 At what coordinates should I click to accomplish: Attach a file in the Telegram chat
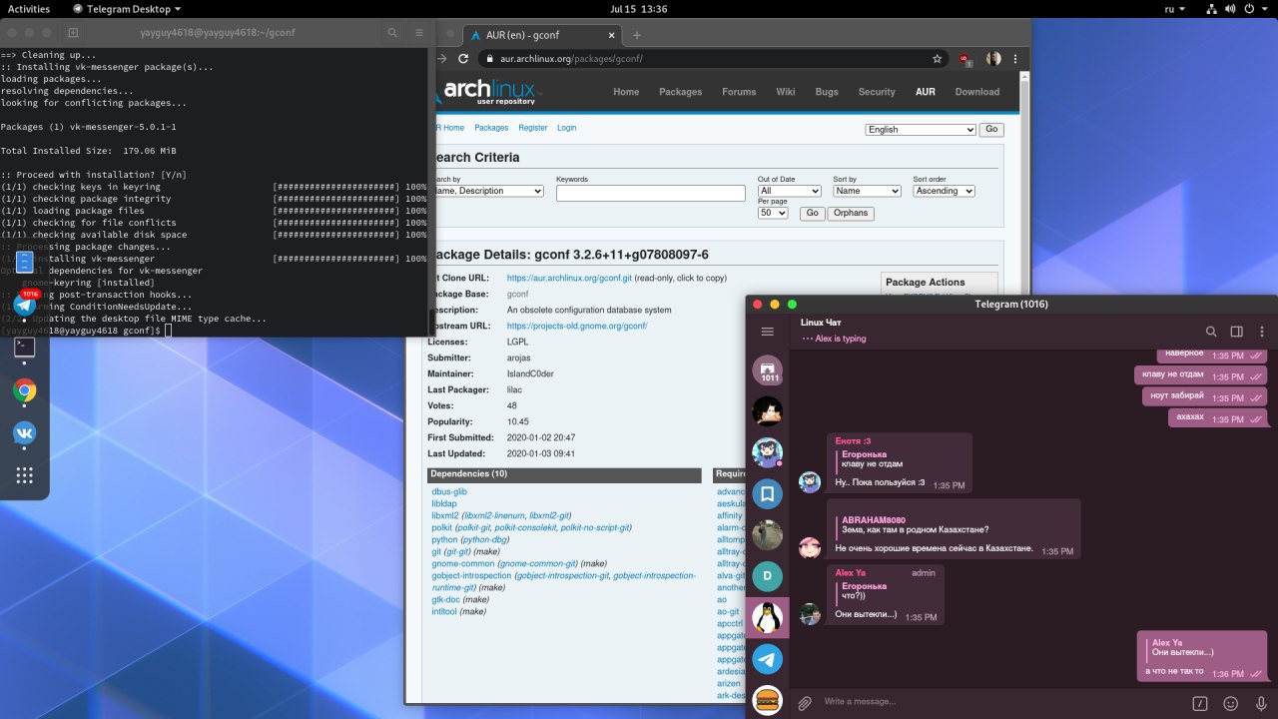(x=804, y=703)
